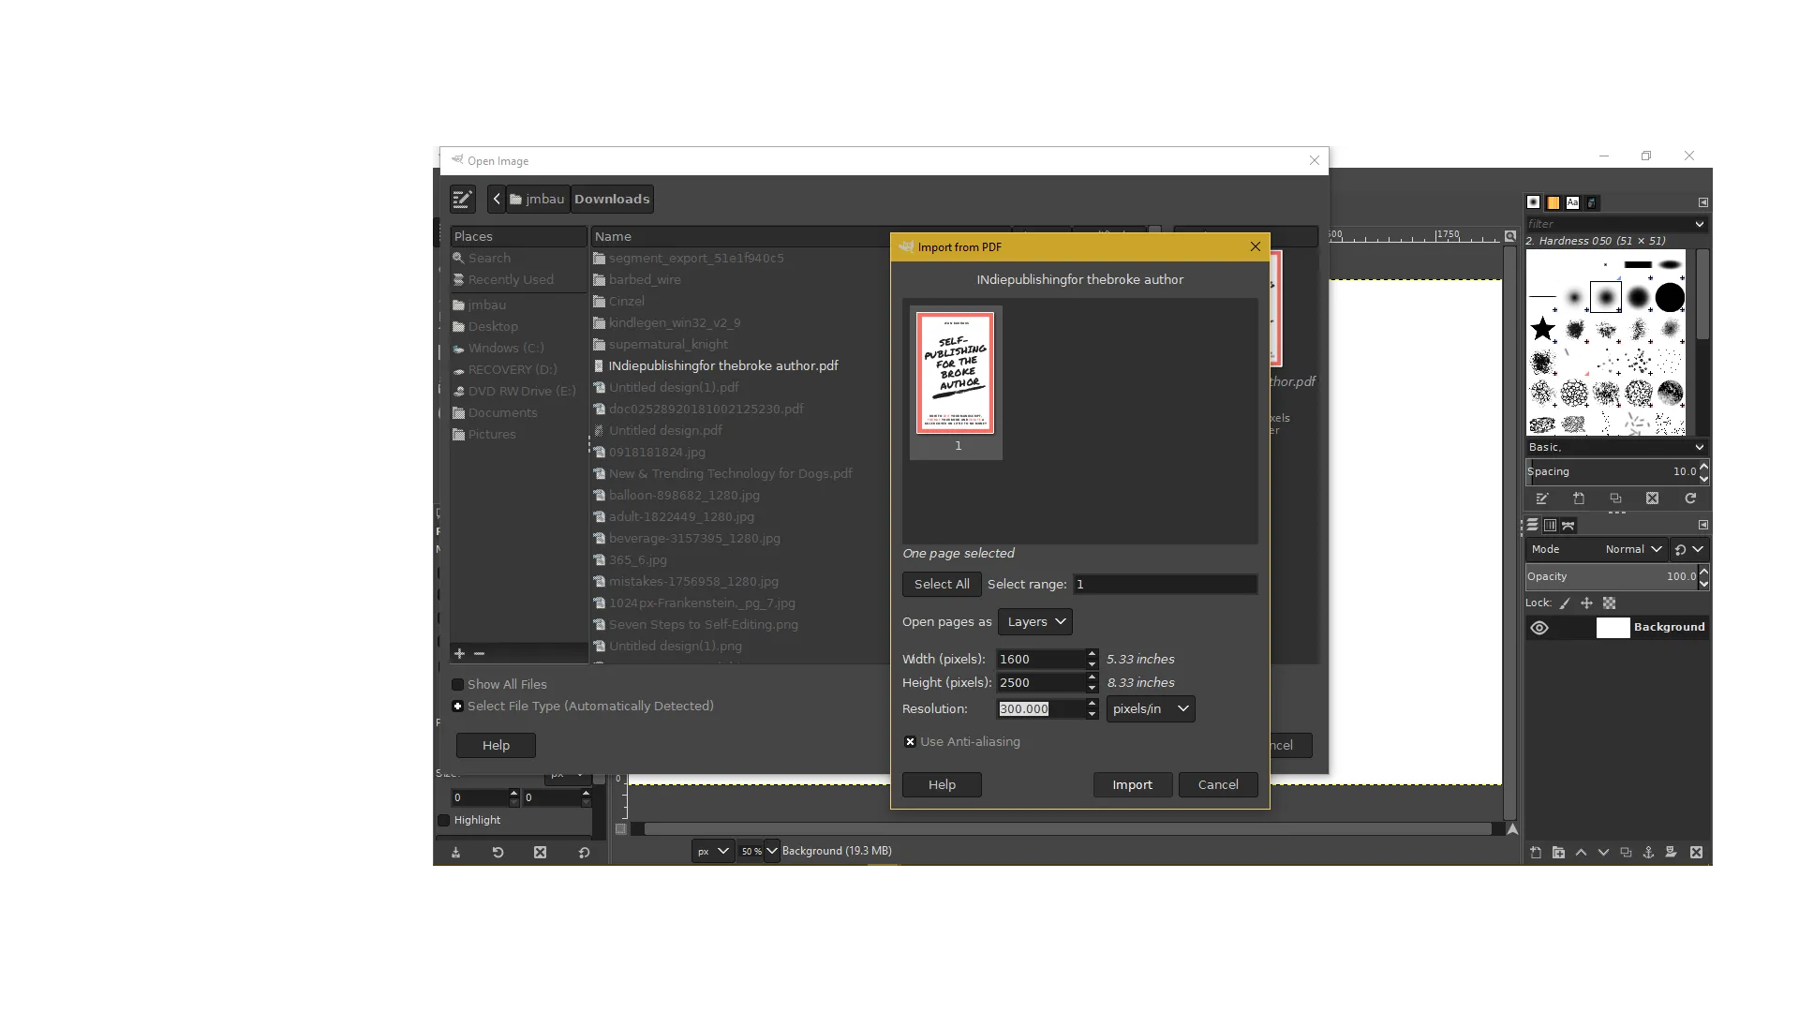Switch to the Channels tab
This screenshot has height=1012, width=1799.
click(1549, 526)
